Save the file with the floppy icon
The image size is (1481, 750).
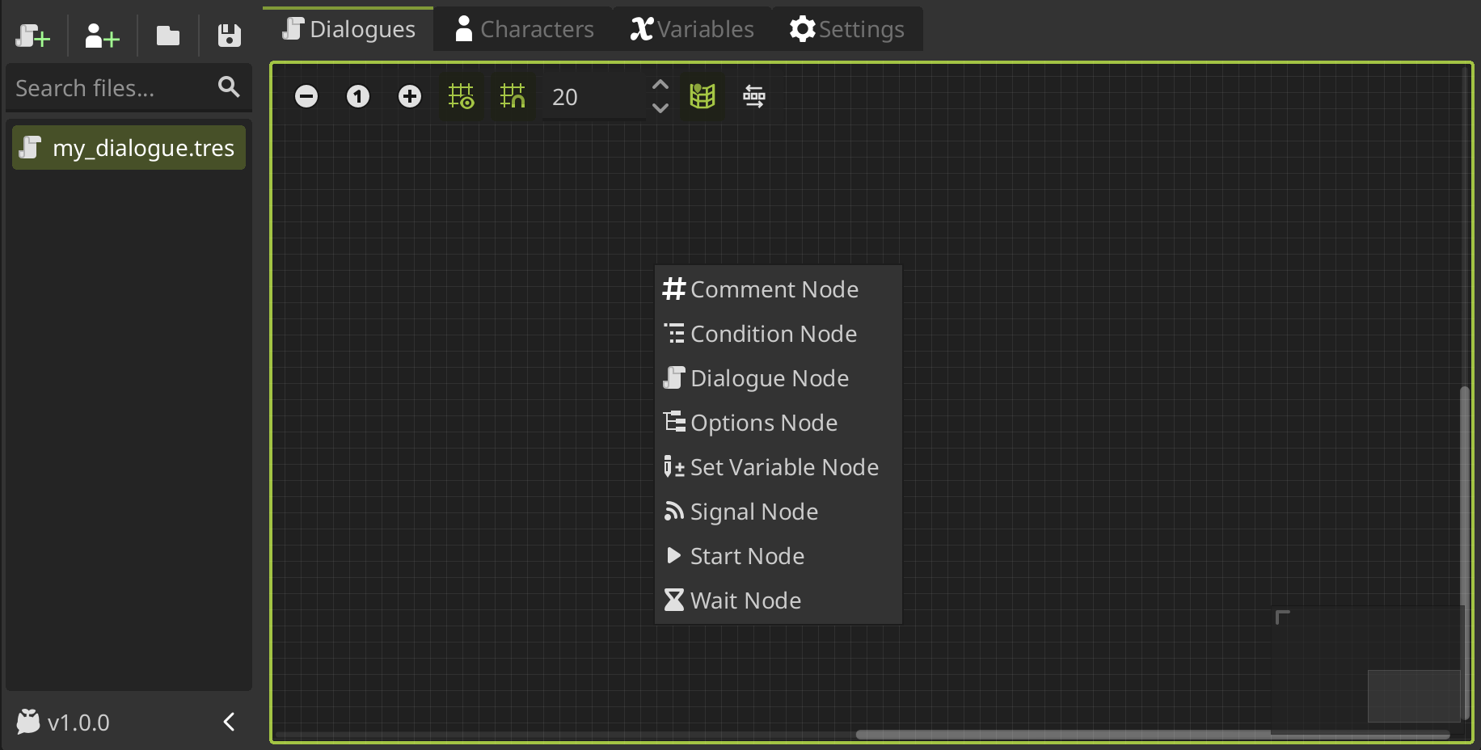point(230,36)
